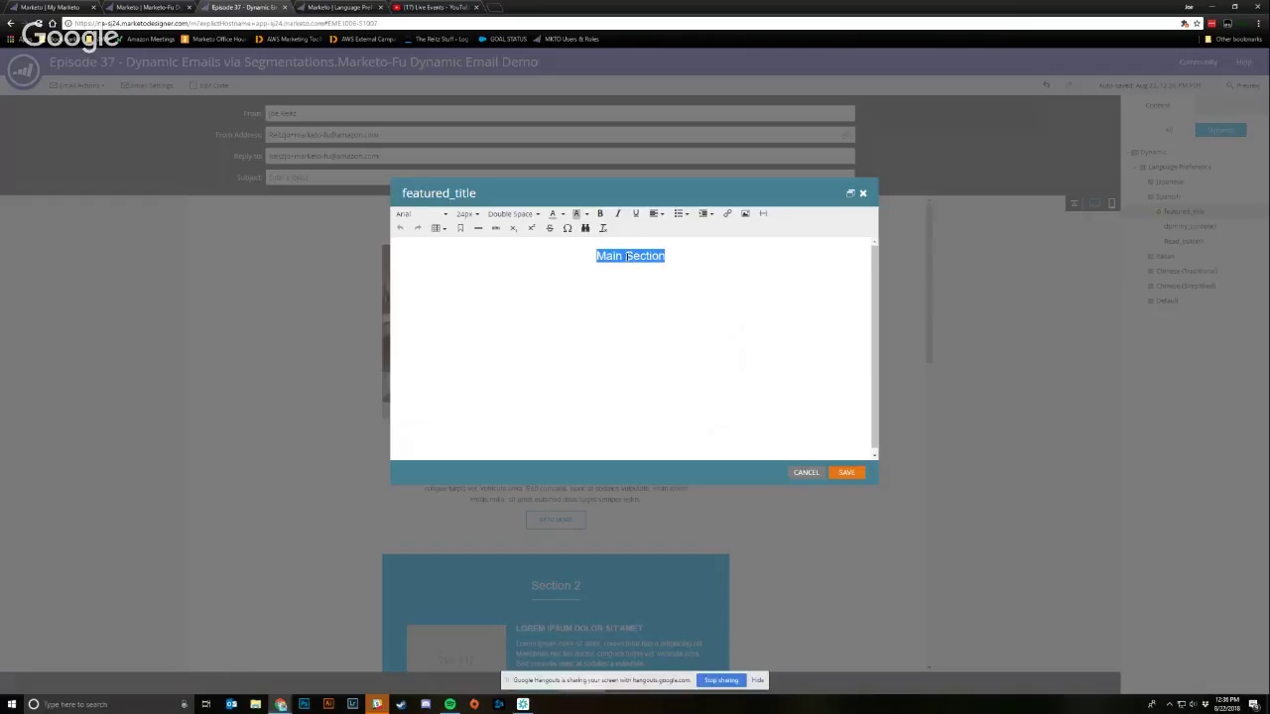Viewport: 1270px width, 714px height.
Task: Apply strikethrough formatting
Action: click(550, 228)
